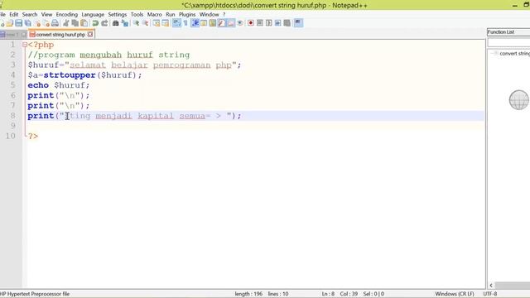Redo the edit with the Redo arrow icon
530x298 pixels.
[x=104, y=23]
